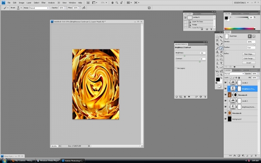
Task: Open the Essentials workspace switcher
Action: (x=241, y=3)
